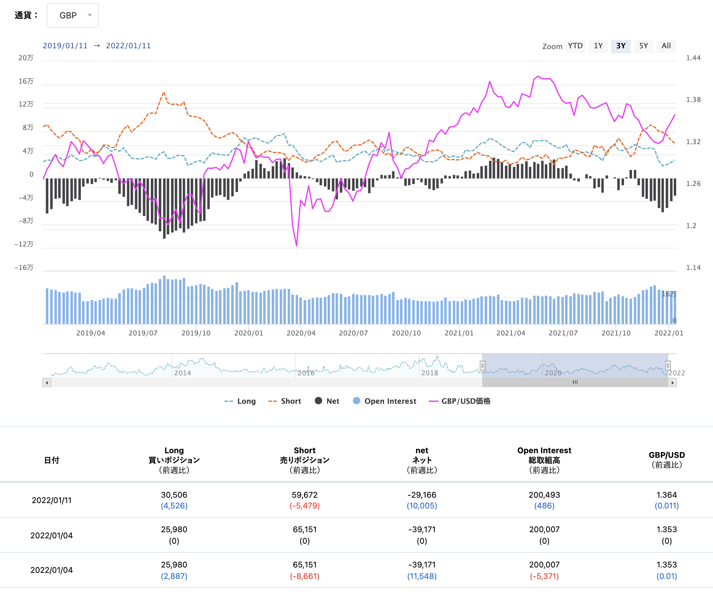Click the navigator scroll-right arrow
This screenshot has height=592, width=713.
(x=672, y=383)
